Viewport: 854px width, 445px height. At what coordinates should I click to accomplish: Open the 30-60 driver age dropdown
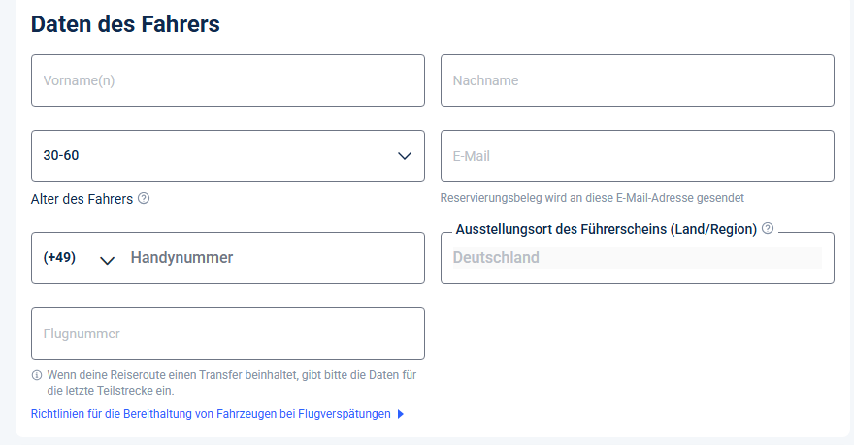(x=228, y=156)
